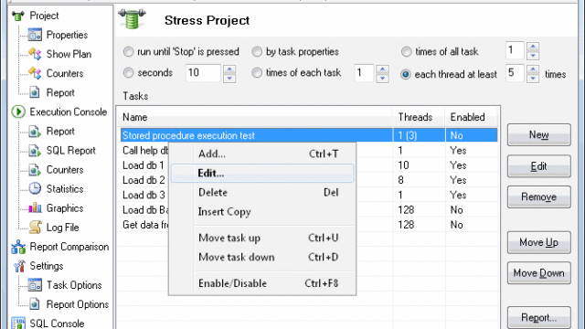585x329 pixels.
Task: Click the Counters icon under Project
Action: pos(35,73)
